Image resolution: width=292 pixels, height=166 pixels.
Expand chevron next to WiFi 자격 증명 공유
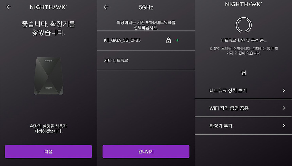point(284,108)
